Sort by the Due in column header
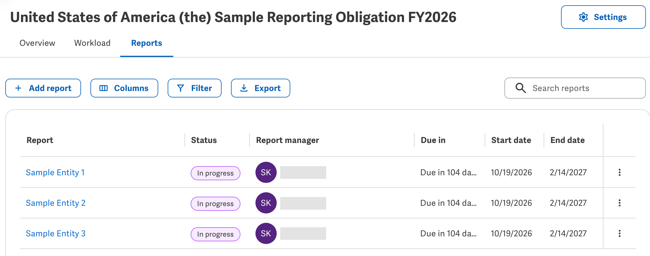 point(433,140)
